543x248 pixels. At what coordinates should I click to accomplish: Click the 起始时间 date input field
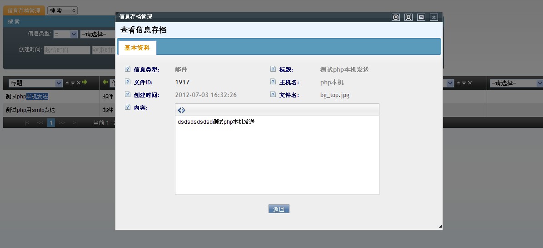tap(67, 50)
